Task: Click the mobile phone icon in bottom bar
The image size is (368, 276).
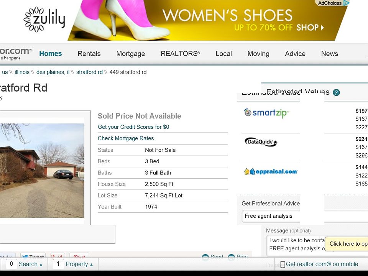Action: [x=283, y=264]
